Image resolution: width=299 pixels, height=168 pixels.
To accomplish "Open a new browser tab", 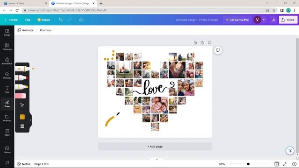I will 101,3.
